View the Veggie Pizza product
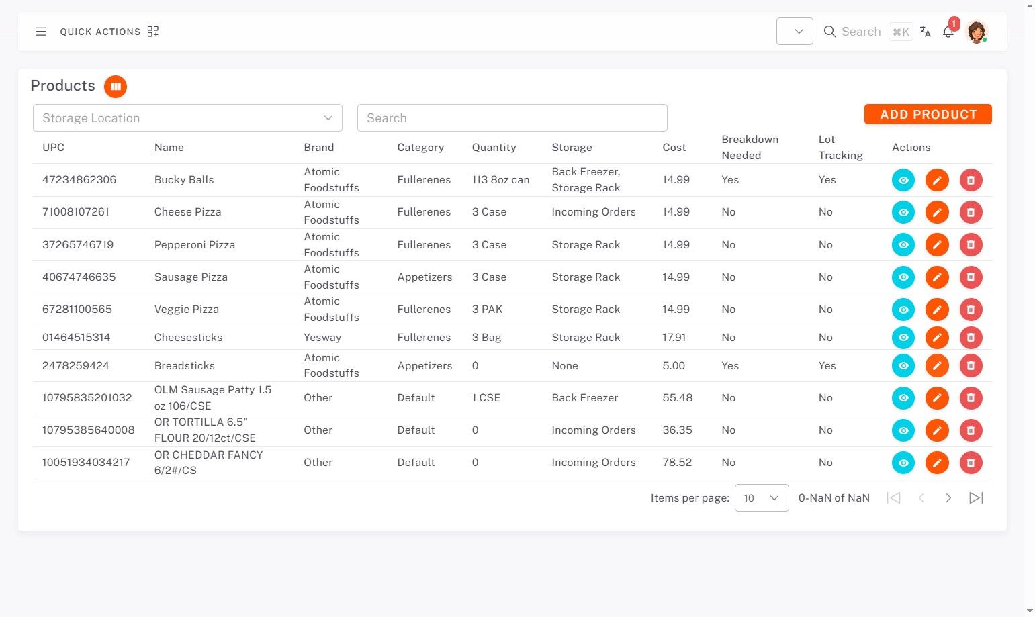Viewport: 1035px width, 617px height. tap(903, 310)
